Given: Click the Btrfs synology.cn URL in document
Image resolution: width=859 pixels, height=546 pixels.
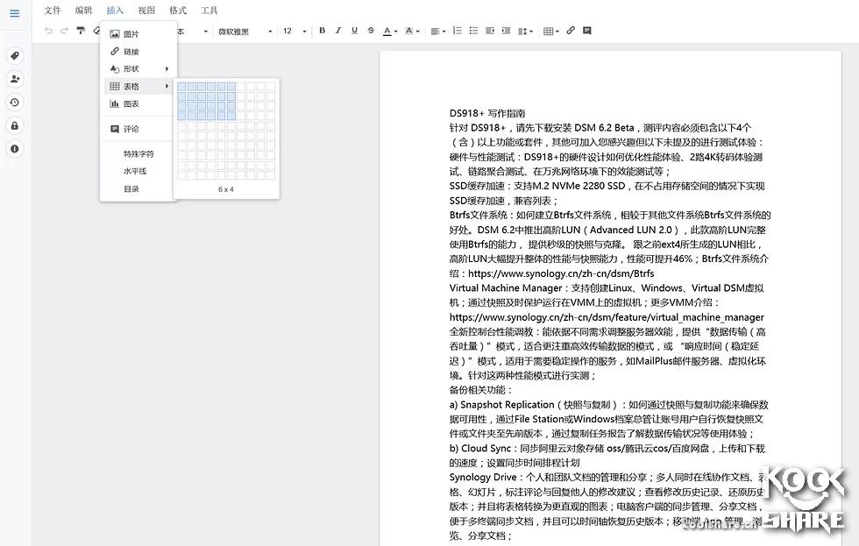Looking at the screenshot, I should tap(561, 273).
